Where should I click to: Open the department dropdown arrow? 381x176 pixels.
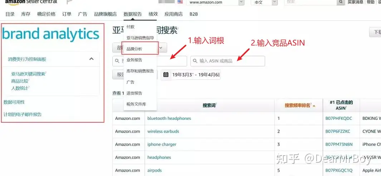(161, 48)
